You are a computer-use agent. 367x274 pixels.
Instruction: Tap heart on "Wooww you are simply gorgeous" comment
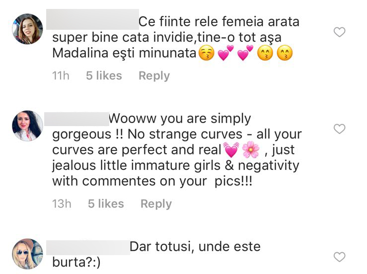(x=339, y=129)
